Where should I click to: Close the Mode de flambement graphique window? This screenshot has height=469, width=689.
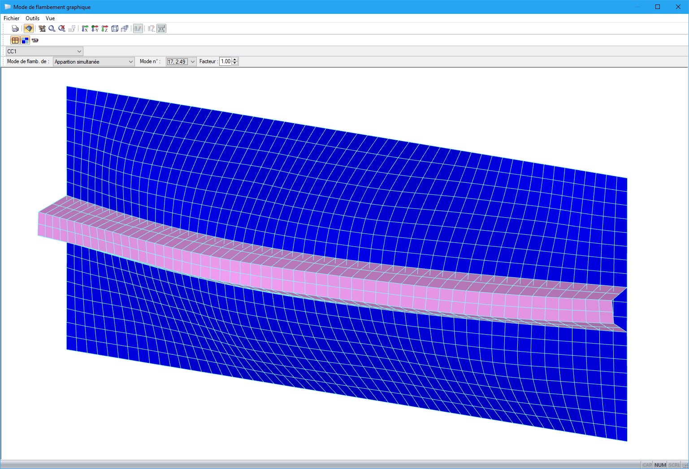[678, 7]
